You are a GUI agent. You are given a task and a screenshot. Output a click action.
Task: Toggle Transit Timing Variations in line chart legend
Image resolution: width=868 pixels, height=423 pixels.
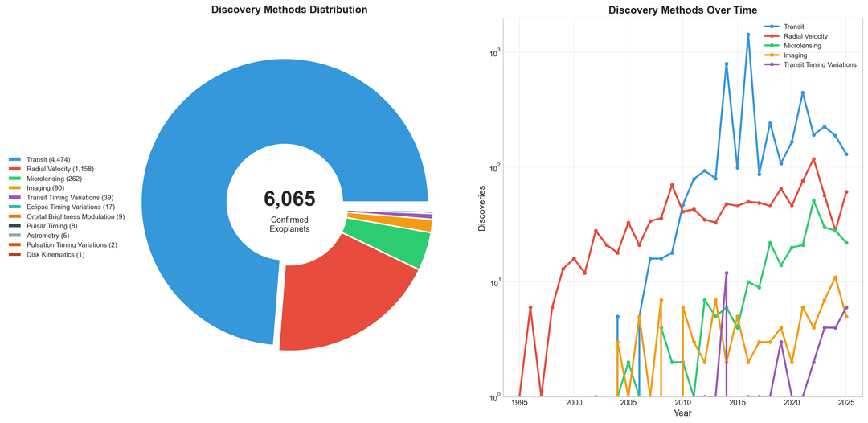pyautogui.click(x=820, y=64)
